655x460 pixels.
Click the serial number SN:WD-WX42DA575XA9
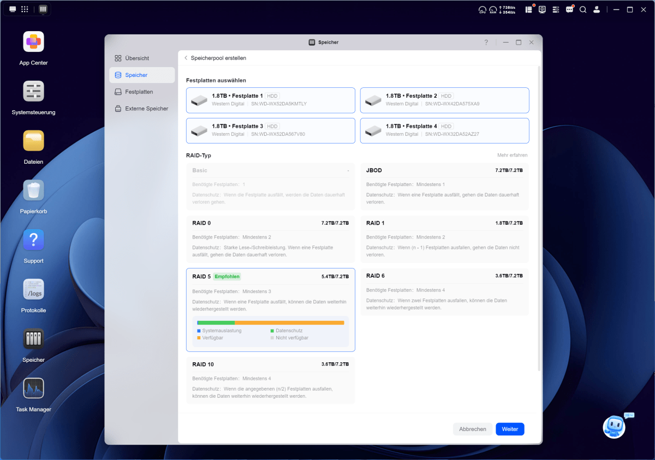[452, 104]
